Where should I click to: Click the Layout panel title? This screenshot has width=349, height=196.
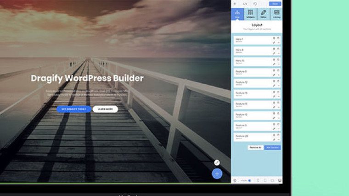coord(257,25)
